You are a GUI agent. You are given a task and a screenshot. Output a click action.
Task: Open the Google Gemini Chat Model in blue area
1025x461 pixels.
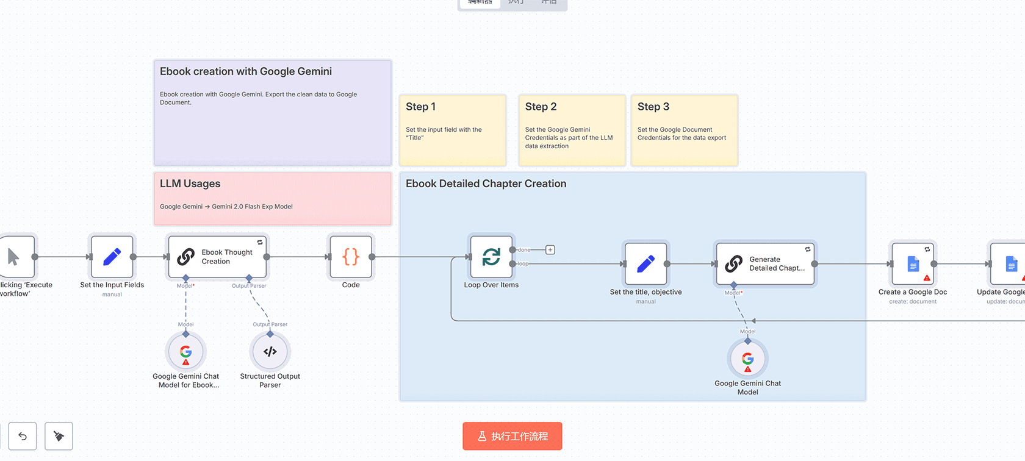(x=747, y=359)
